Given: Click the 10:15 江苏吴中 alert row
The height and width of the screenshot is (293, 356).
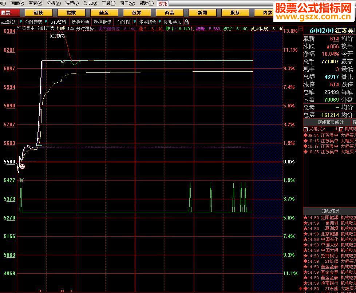Looking at the screenshot, I should coord(330,141).
